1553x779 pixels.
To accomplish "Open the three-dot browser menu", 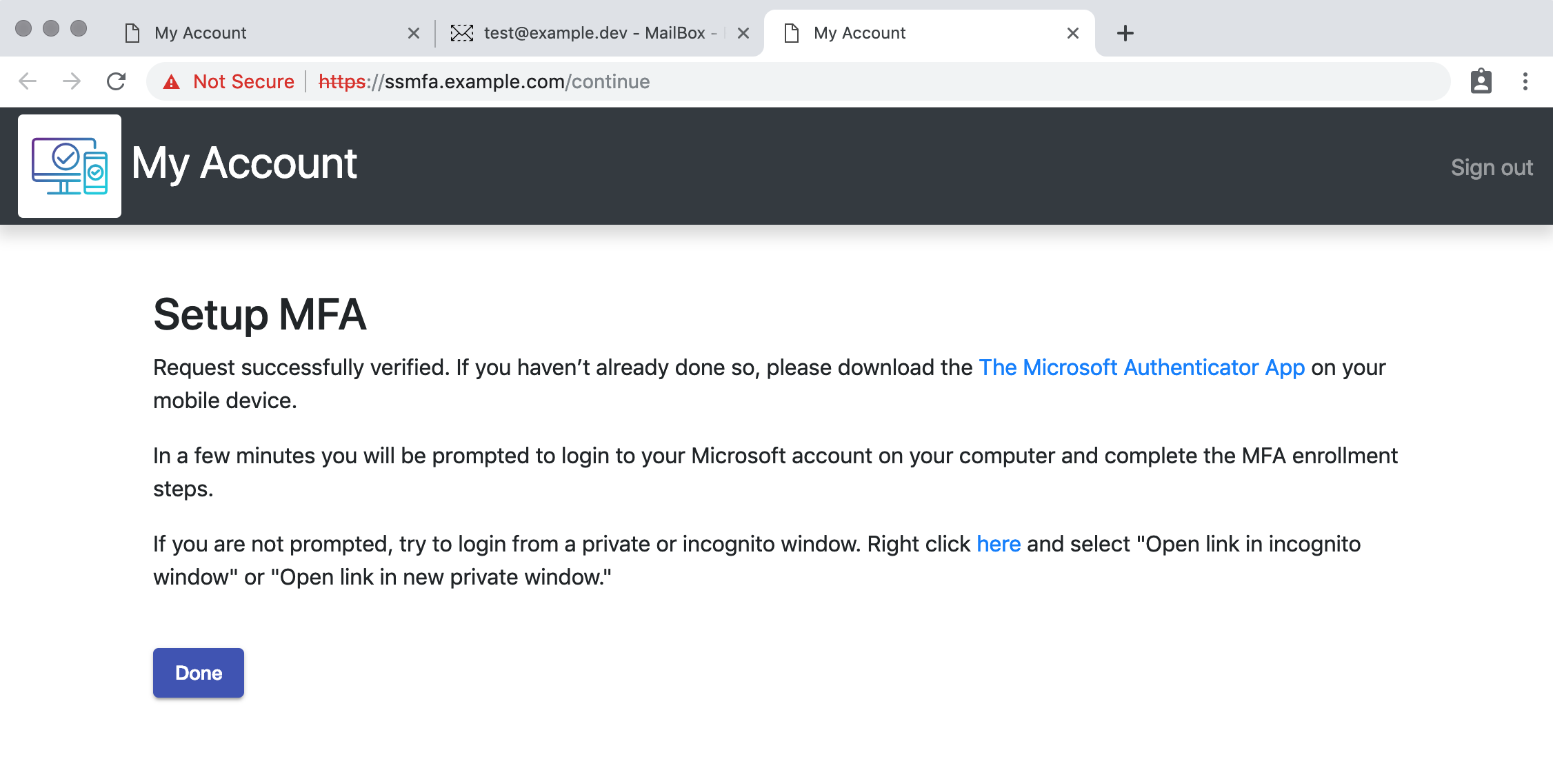I will [1525, 81].
